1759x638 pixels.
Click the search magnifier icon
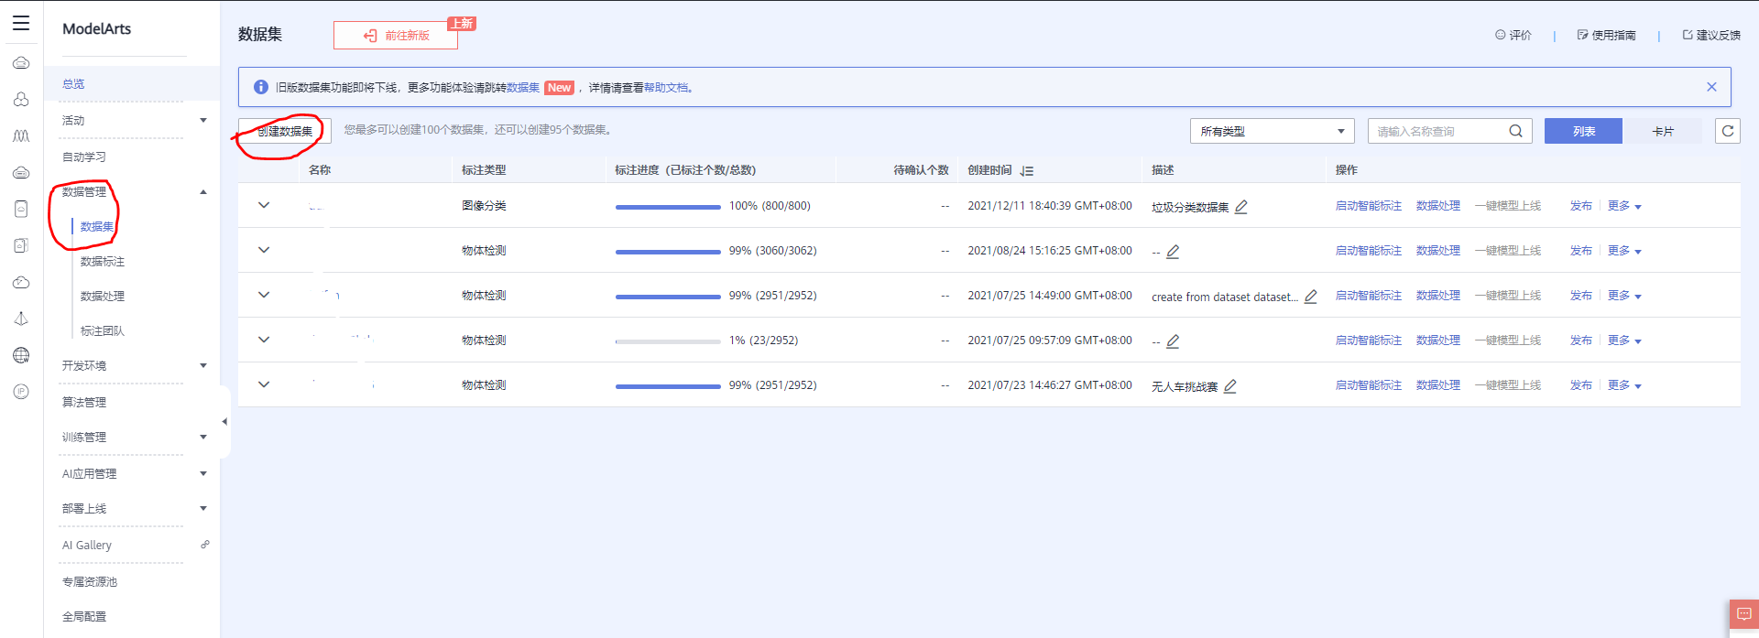(1515, 131)
